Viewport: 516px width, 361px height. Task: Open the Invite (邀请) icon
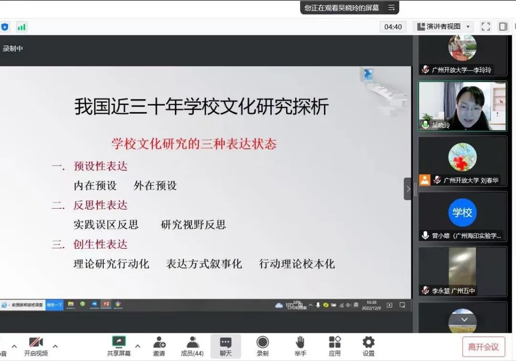(x=159, y=346)
